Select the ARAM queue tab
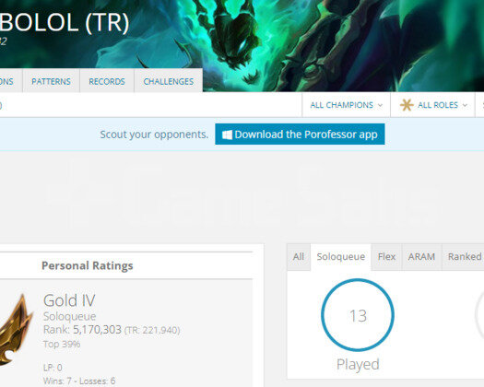This screenshot has width=484, height=387. tap(421, 256)
